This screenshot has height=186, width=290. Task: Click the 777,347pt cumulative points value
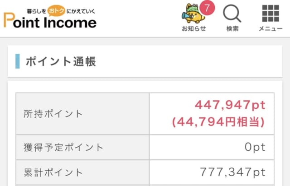(232, 172)
